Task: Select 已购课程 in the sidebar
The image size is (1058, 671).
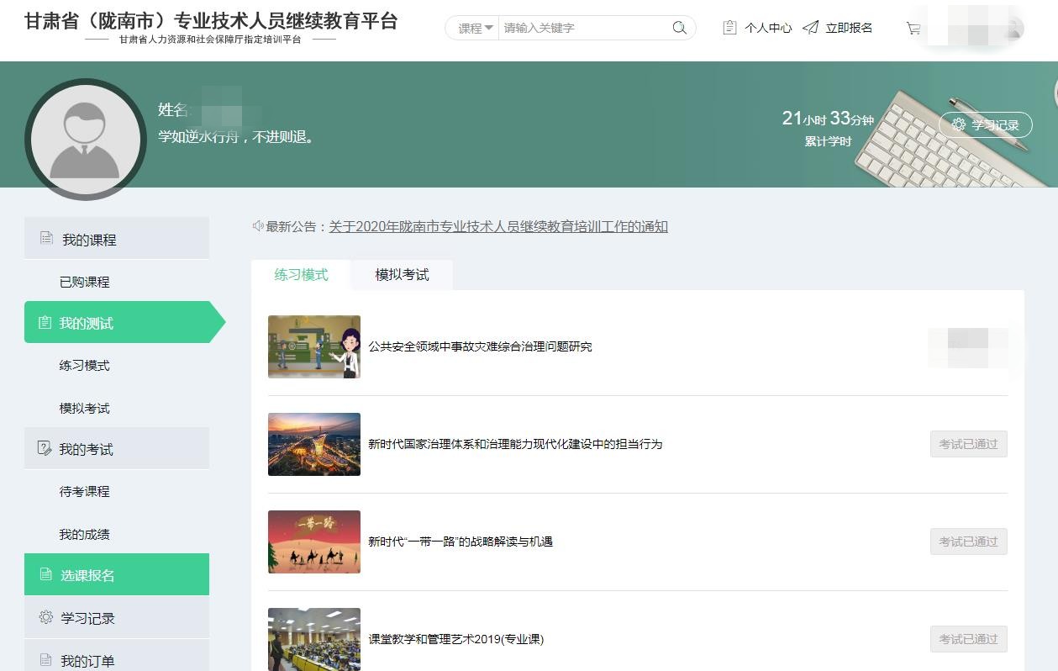Action: [x=85, y=282]
